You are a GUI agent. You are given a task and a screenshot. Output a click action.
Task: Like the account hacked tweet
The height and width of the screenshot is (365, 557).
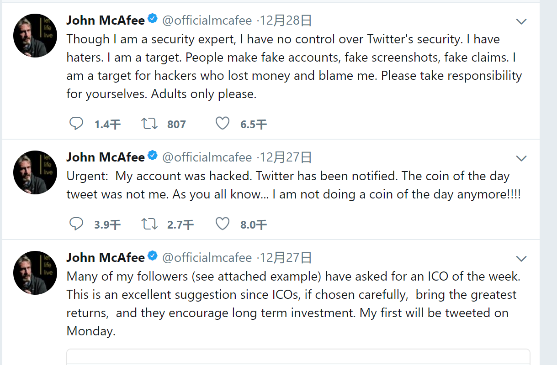pyautogui.click(x=223, y=224)
